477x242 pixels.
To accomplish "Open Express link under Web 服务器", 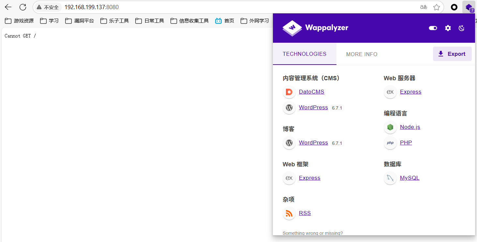I will (411, 92).
